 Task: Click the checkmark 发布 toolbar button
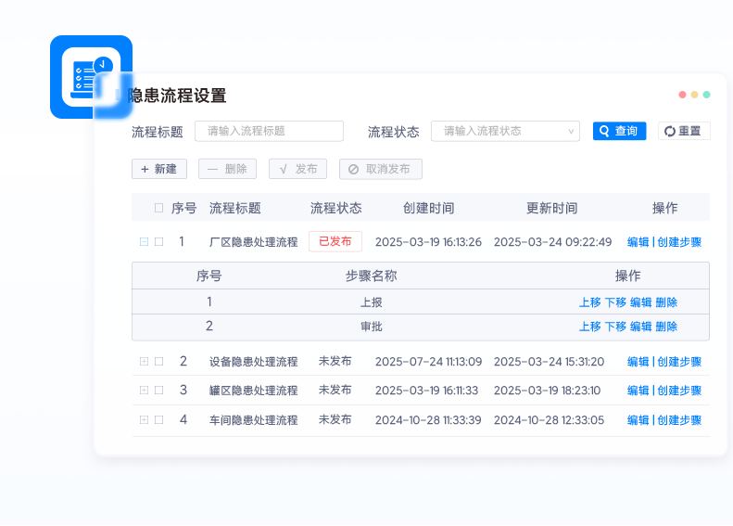click(297, 169)
